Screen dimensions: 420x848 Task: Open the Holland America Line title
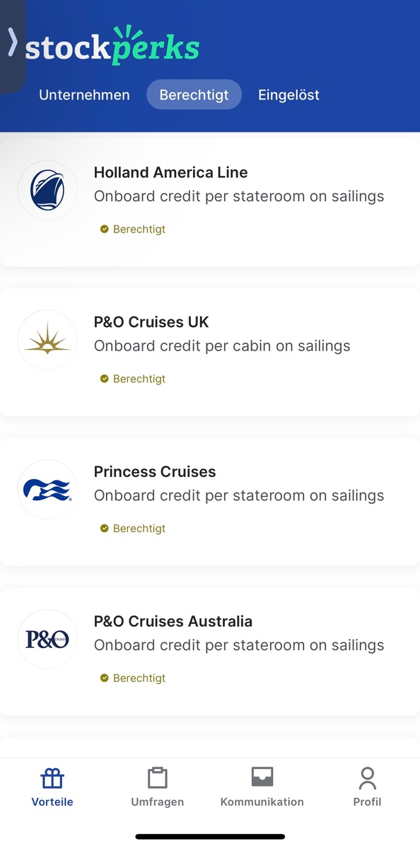[x=170, y=172]
